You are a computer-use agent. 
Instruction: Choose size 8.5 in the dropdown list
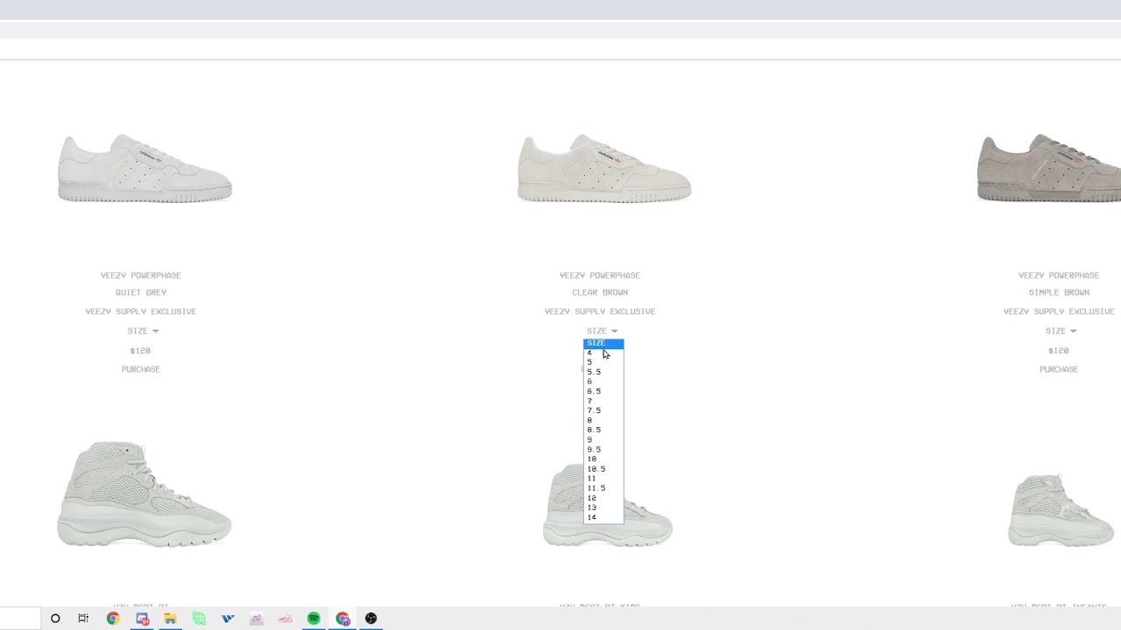(603, 430)
